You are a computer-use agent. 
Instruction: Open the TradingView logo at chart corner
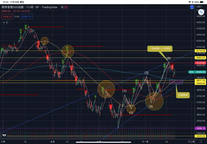(4, 135)
